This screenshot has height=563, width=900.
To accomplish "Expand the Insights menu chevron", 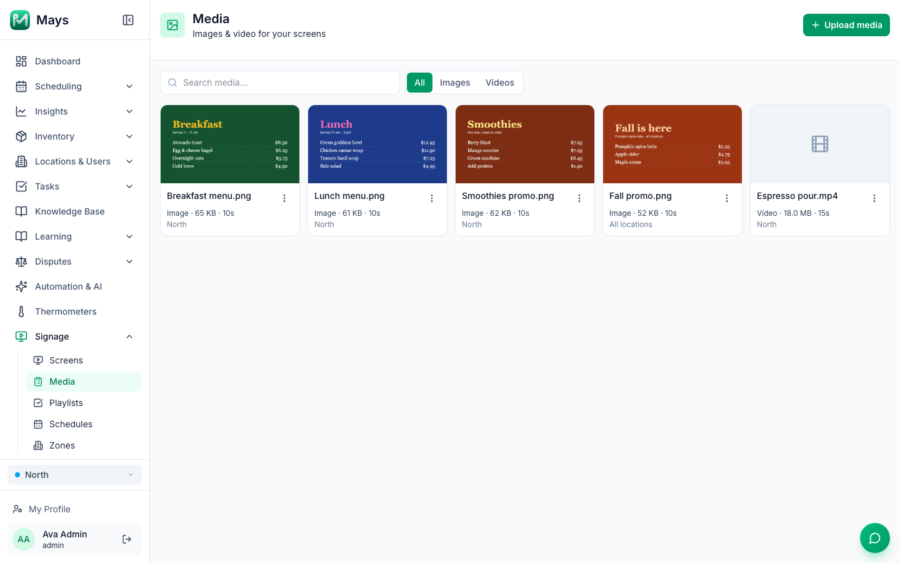I will click(x=129, y=111).
